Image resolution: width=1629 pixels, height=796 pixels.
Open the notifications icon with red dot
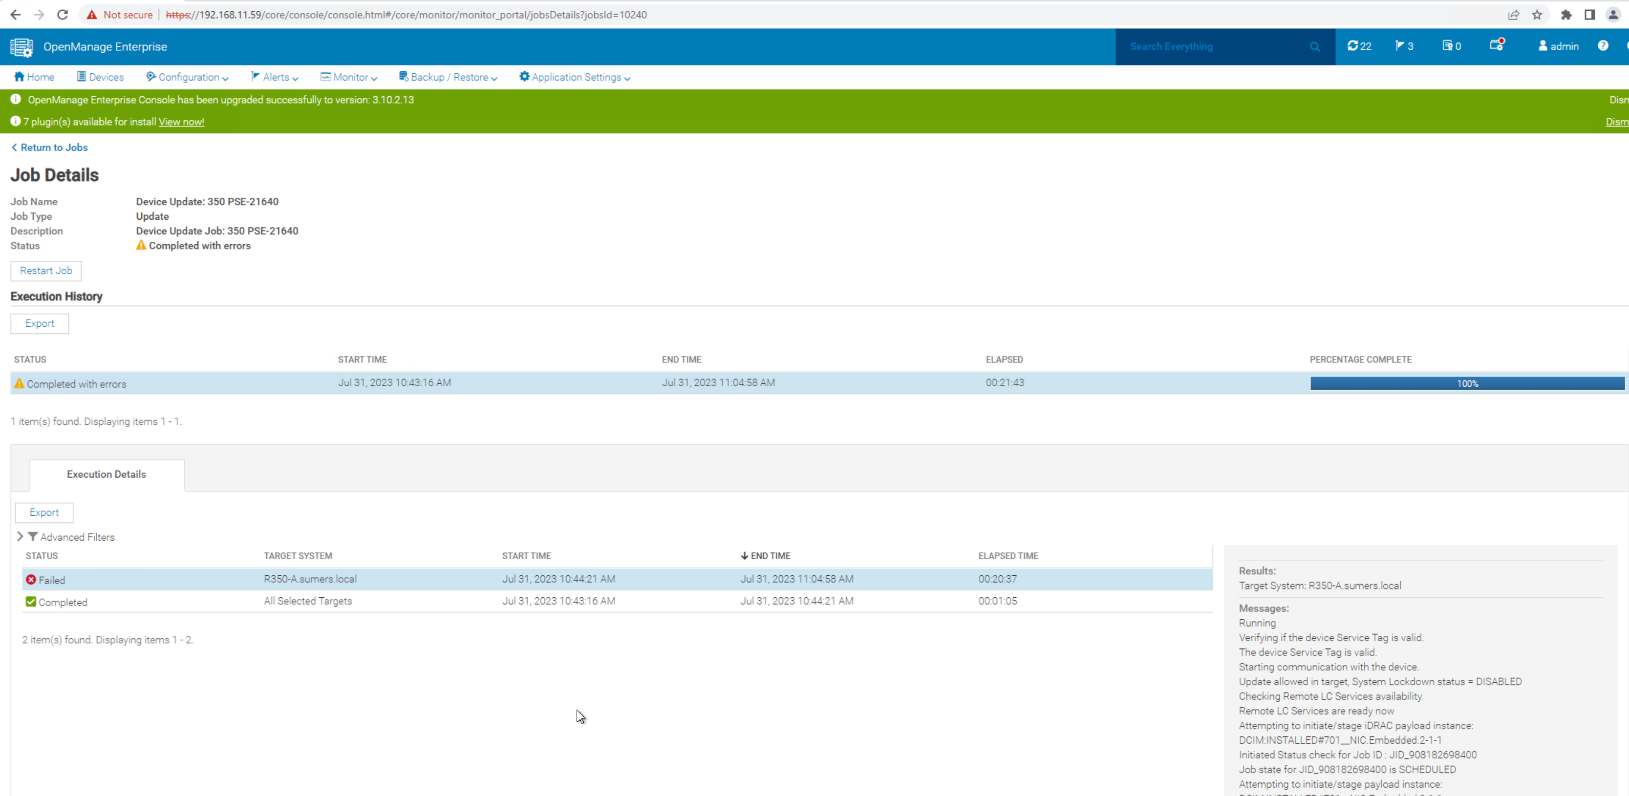pyautogui.click(x=1497, y=45)
